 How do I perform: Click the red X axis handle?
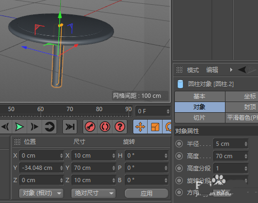[76, 46]
